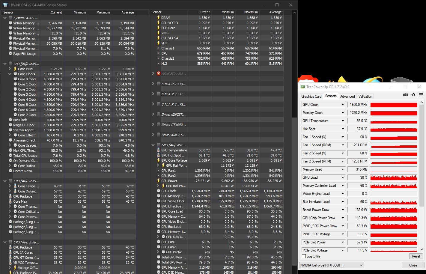Click the M.2 fan icon
The width and height of the screenshot is (426, 274).
click(159, 64)
